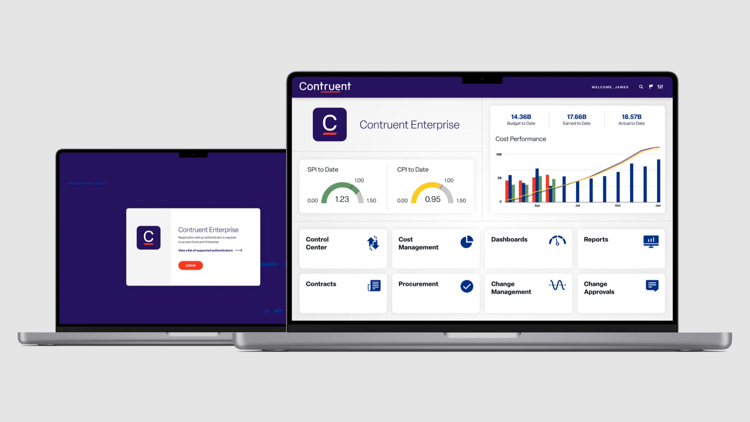The height and width of the screenshot is (422, 750).
Task: Click the WELCOME JAMES menu item
Action: coord(611,87)
